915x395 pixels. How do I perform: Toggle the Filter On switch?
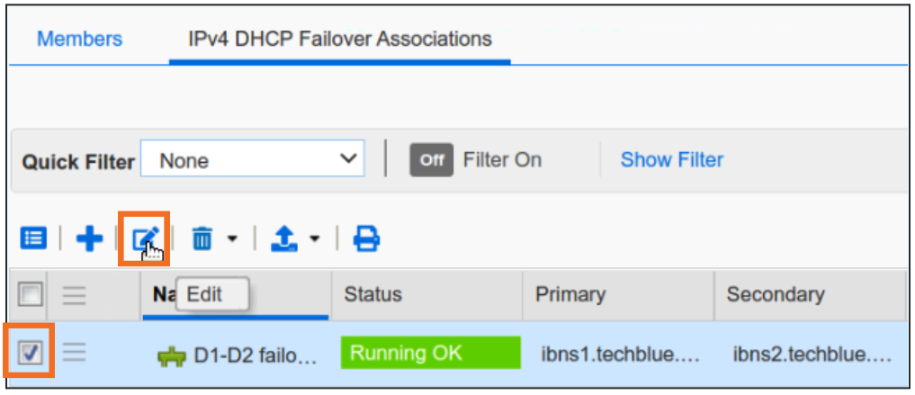pyautogui.click(x=432, y=160)
